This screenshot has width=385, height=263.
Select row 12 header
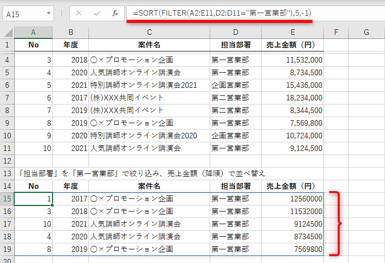tap(7, 161)
